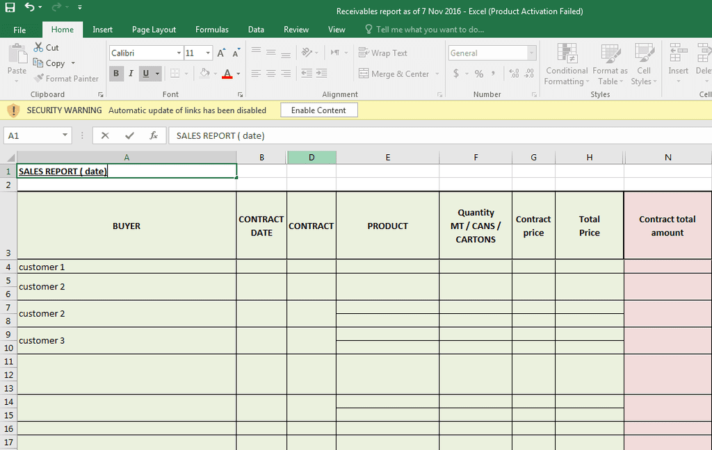Click the Increase Indent icon
The height and width of the screenshot is (450, 712).
321,73
